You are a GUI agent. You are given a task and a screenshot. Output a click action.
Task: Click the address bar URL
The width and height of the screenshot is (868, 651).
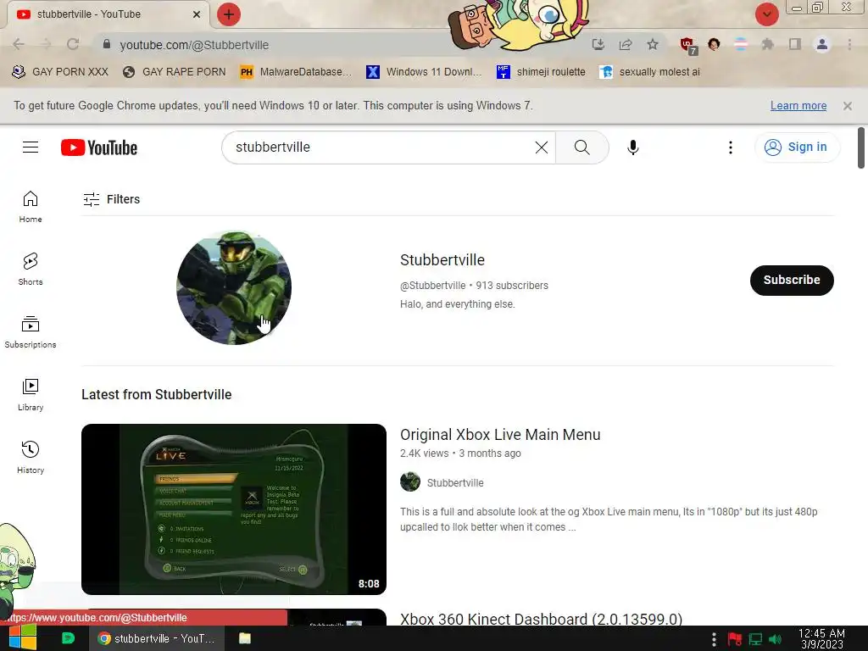click(194, 45)
